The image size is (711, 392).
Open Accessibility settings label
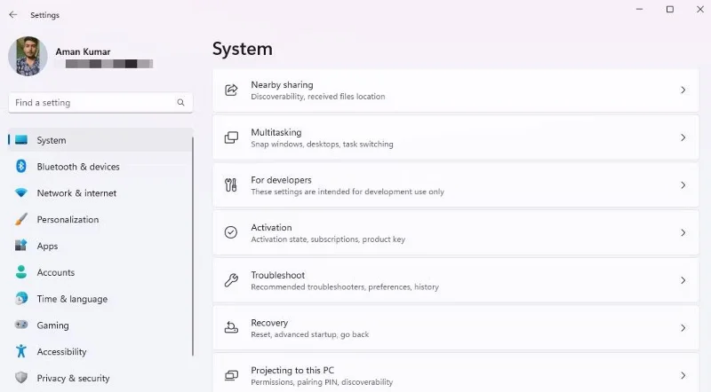click(x=61, y=352)
